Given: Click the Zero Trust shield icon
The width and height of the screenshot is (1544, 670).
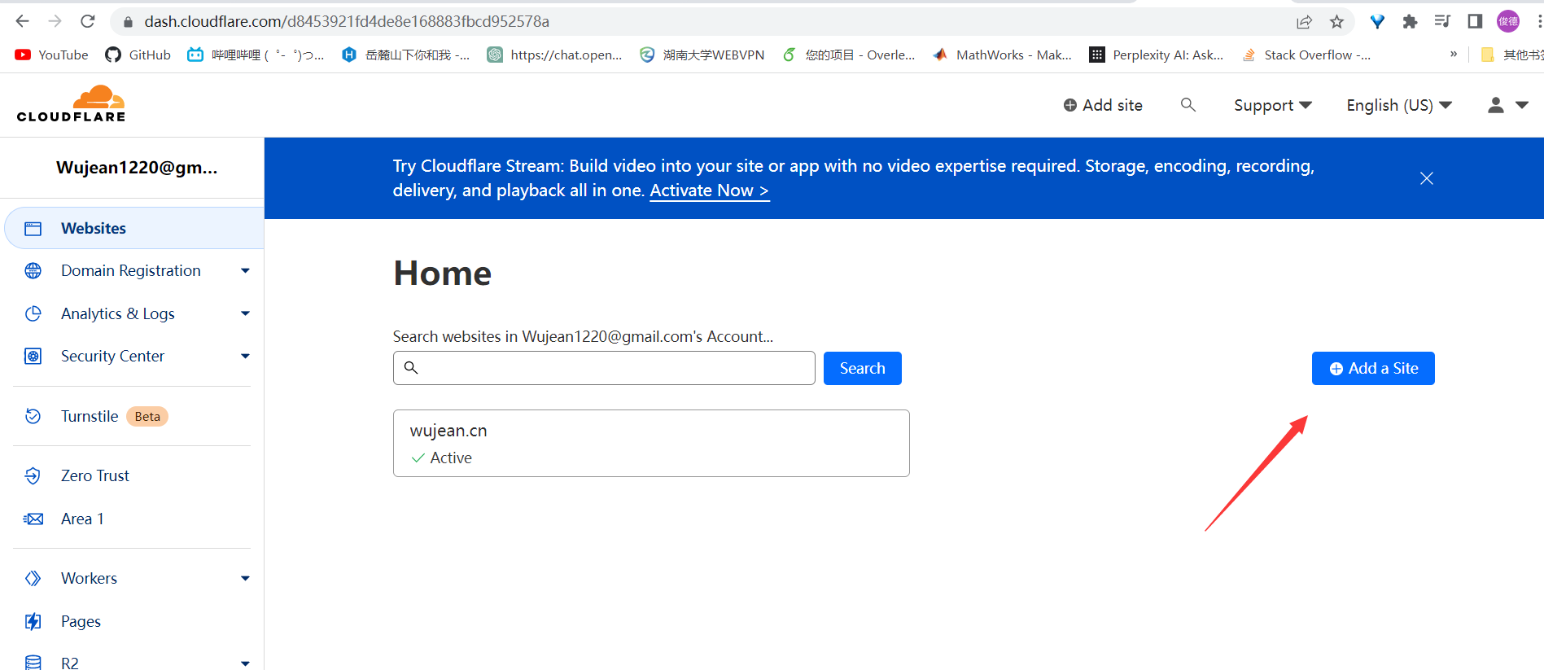Looking at the screenshot, I should coord(33,475).
